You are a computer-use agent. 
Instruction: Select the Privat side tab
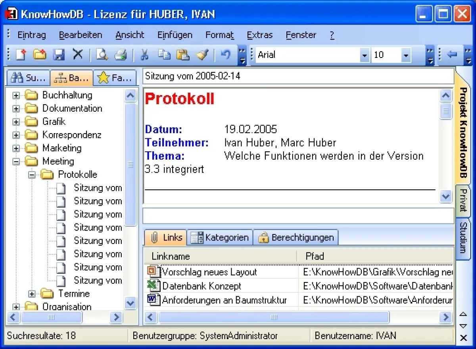click(x=463, y=200)
